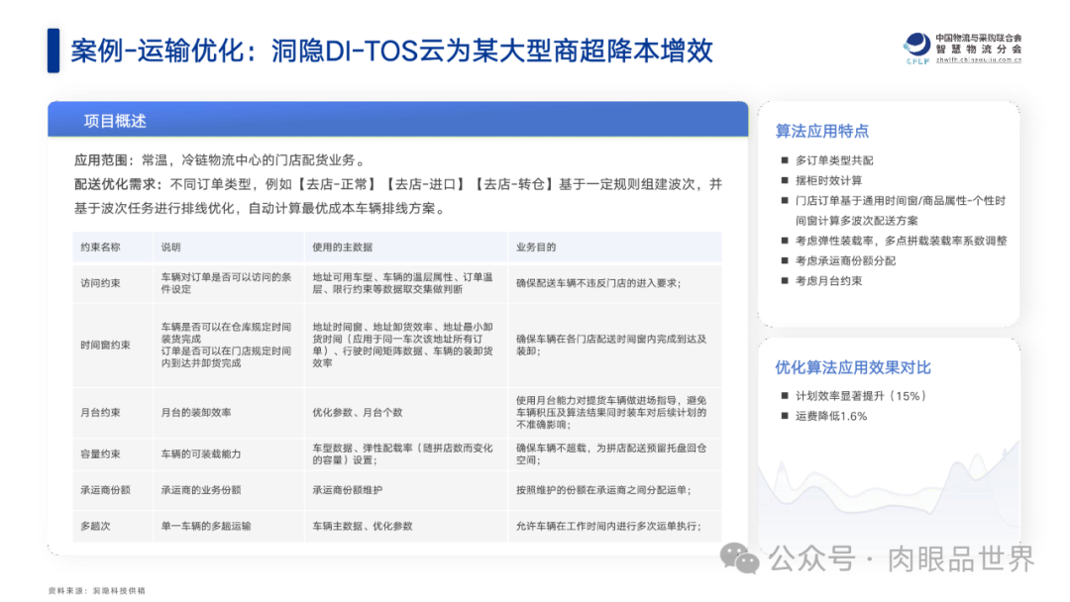
Task: Click the '优化算法应用效果对比' heading
Action: [x=853, y=368]
